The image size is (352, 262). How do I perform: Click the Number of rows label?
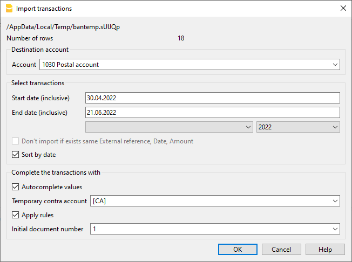click(30, 38)
